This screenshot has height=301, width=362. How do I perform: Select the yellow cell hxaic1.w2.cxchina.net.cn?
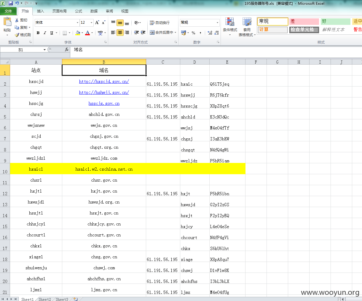(x=104, y=169)
